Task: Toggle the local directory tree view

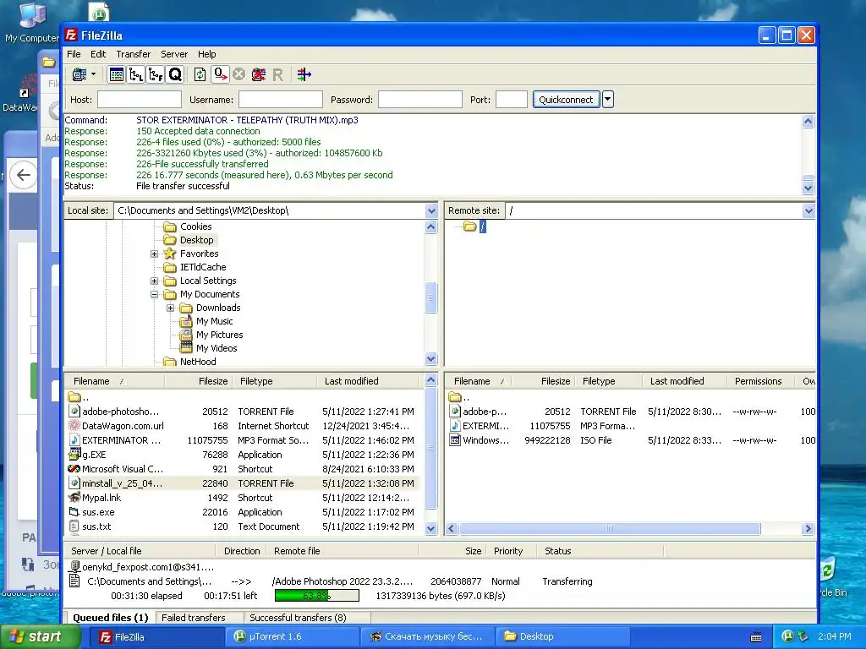Action: point(136,74)
